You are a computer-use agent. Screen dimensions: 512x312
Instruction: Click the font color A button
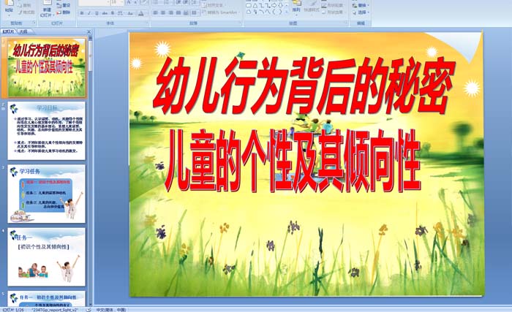141,13
